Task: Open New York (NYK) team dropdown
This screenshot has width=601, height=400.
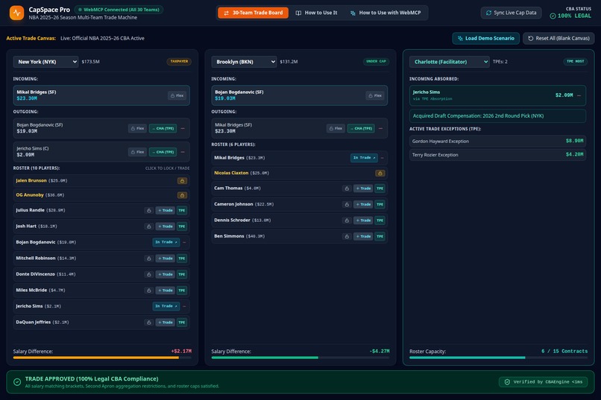Action: coord(45,62)
